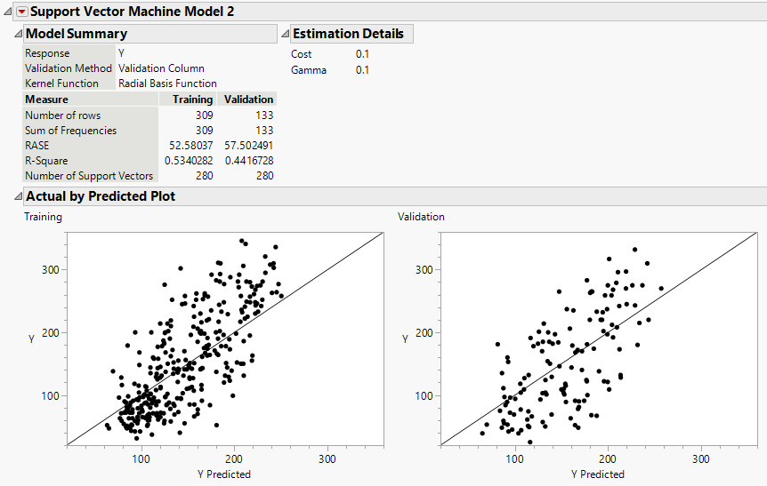This screenshot has height=486, width=767.
Task: Collapse the Support Vector Machine Model 2 outline
Action: [8, 12]
